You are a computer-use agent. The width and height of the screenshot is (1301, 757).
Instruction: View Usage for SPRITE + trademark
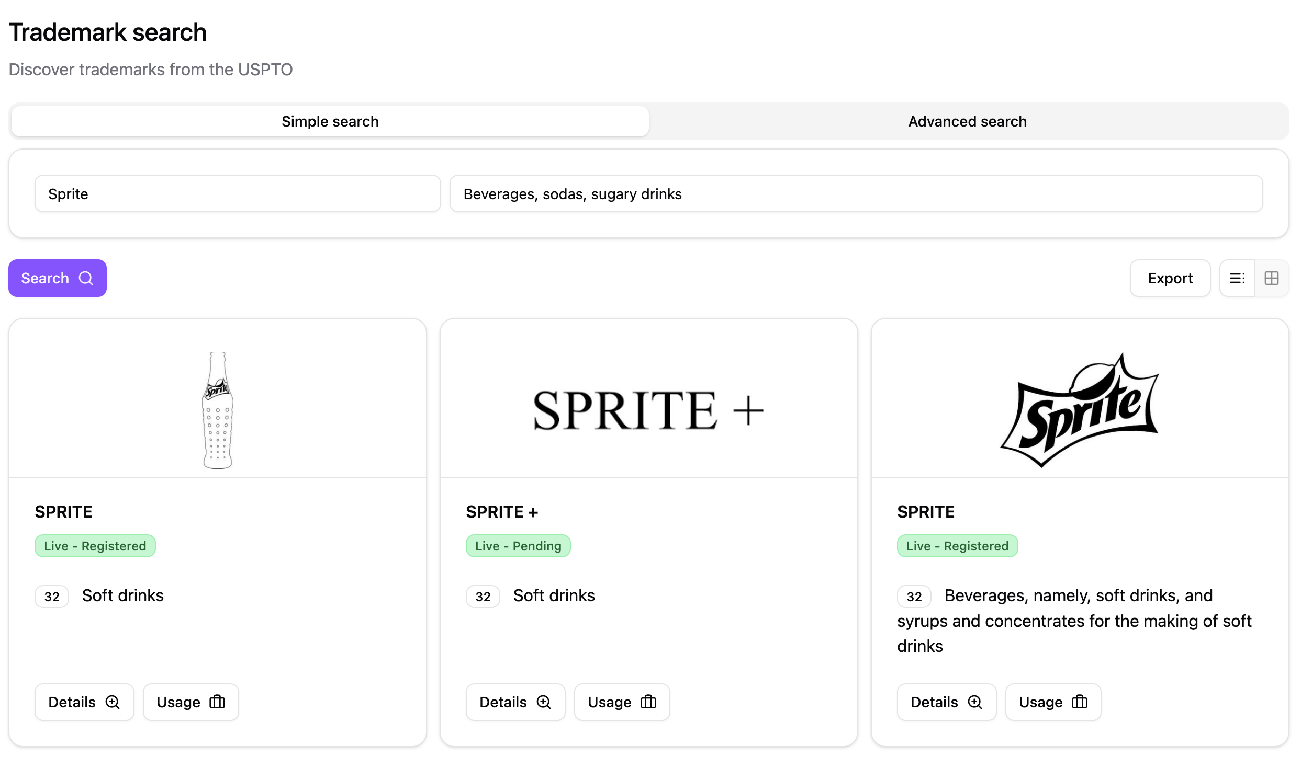pyautogui.click(x=622, y=702)
